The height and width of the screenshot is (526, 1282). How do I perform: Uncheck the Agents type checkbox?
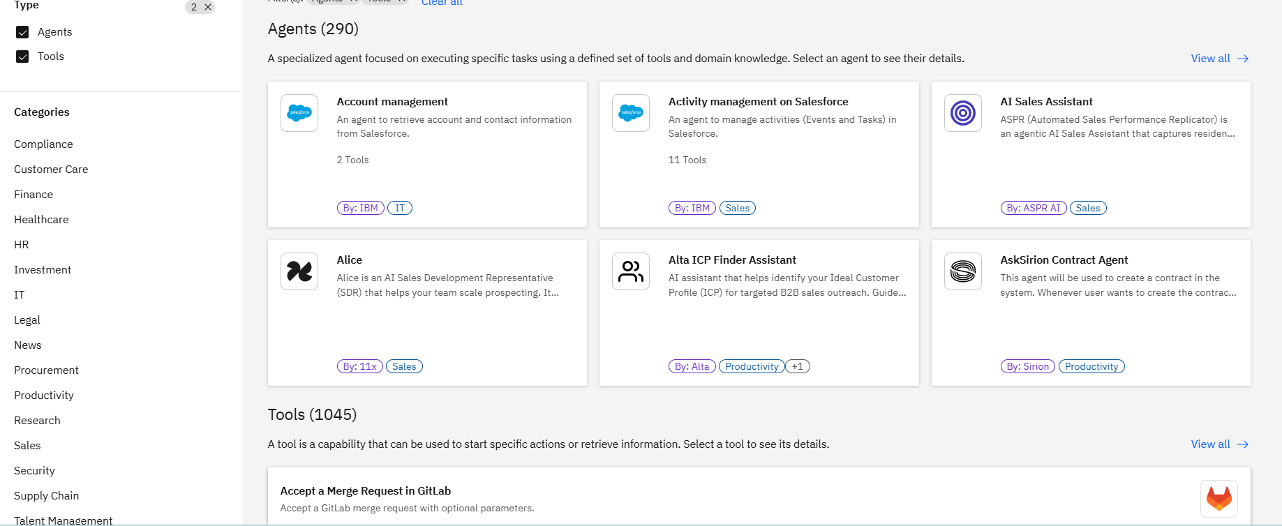coord(23,32)
